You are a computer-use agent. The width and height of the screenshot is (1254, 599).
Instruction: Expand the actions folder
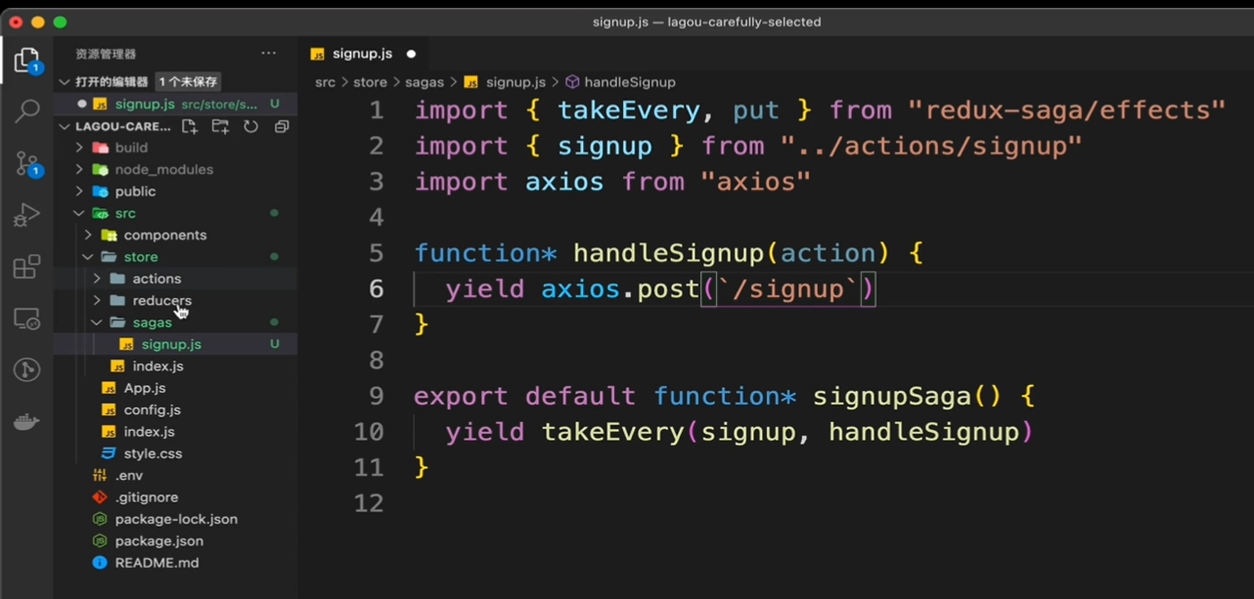click(97, 278)
